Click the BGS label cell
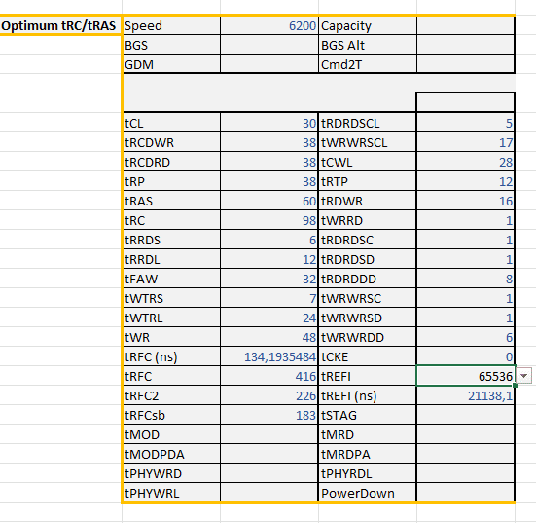The height and width of the screenshot is (523, 536). point(171,45)
